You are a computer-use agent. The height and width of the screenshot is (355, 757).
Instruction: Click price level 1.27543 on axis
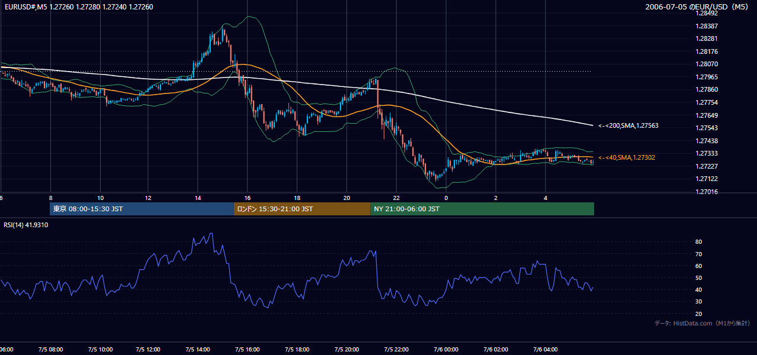(707, 128)
